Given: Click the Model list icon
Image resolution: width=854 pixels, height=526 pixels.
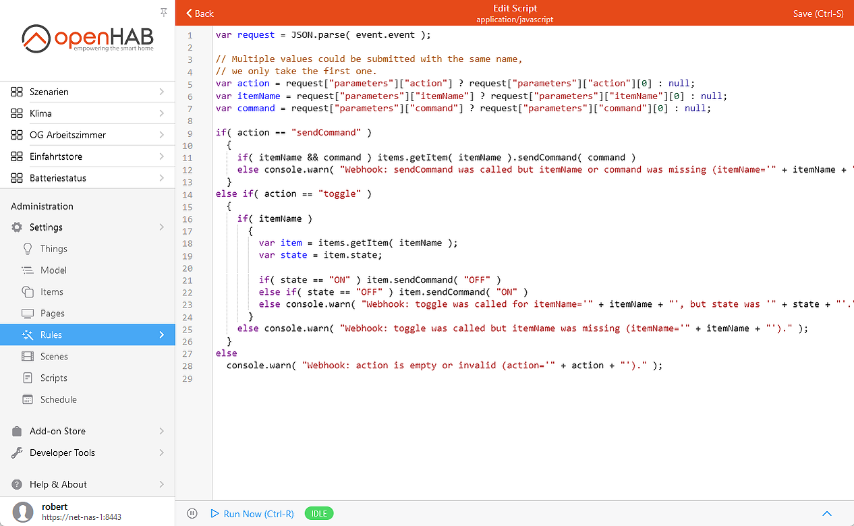Looking at the screenshot, I should point(28,270).
